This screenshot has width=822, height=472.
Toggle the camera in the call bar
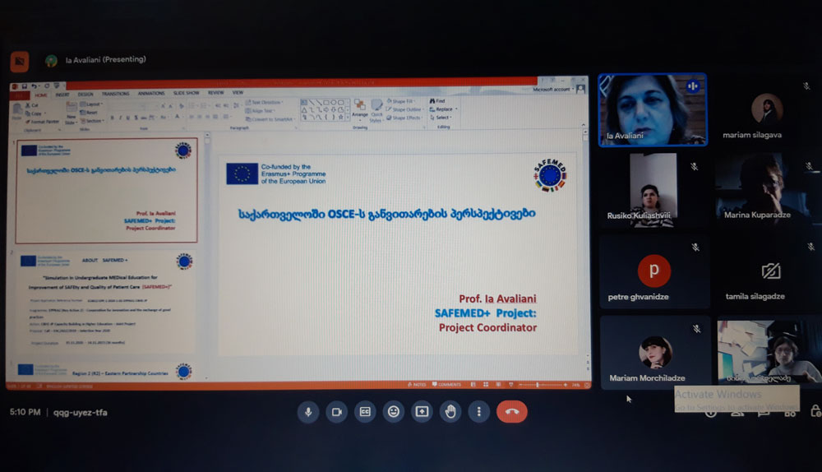pos(336,412)
